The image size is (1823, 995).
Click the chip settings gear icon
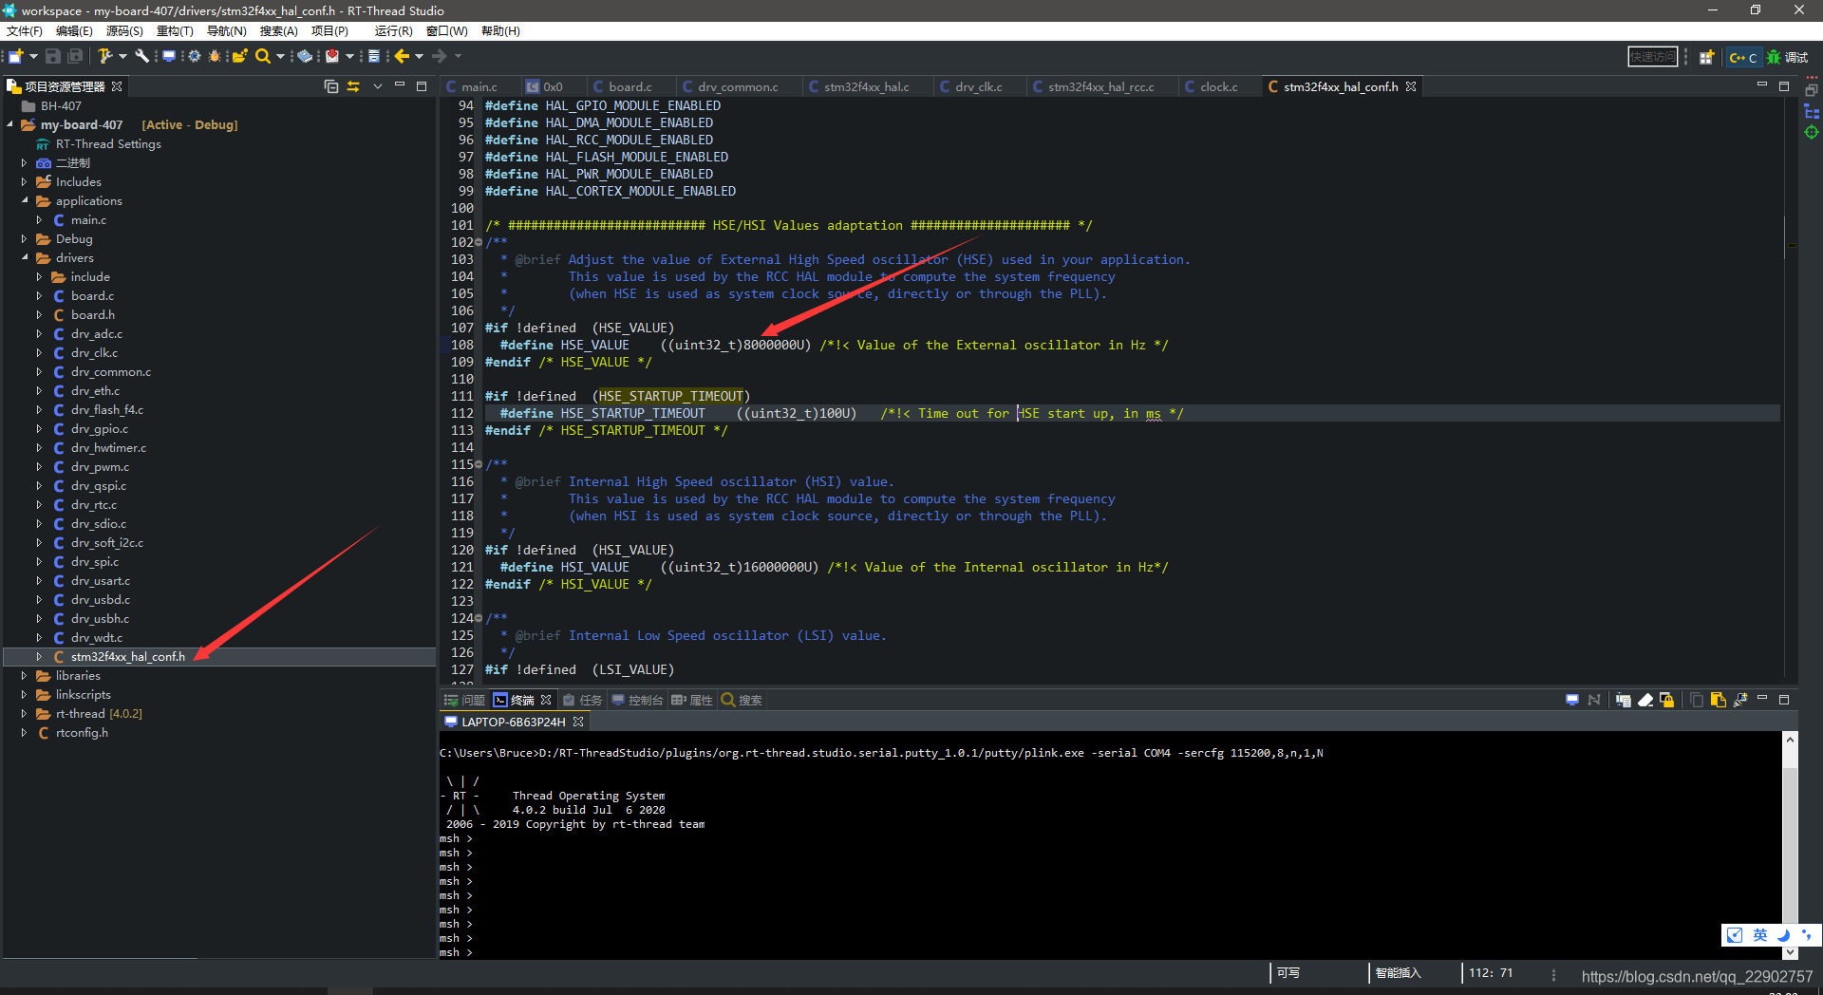click(x=195, y=57)
